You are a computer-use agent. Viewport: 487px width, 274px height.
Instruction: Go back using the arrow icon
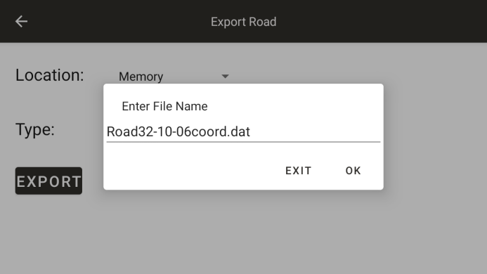pyautogui.click(x=21, y=22)
